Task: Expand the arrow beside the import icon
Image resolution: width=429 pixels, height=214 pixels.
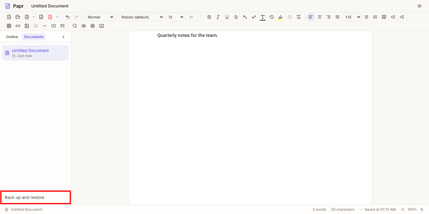Action: coord(34,17)
